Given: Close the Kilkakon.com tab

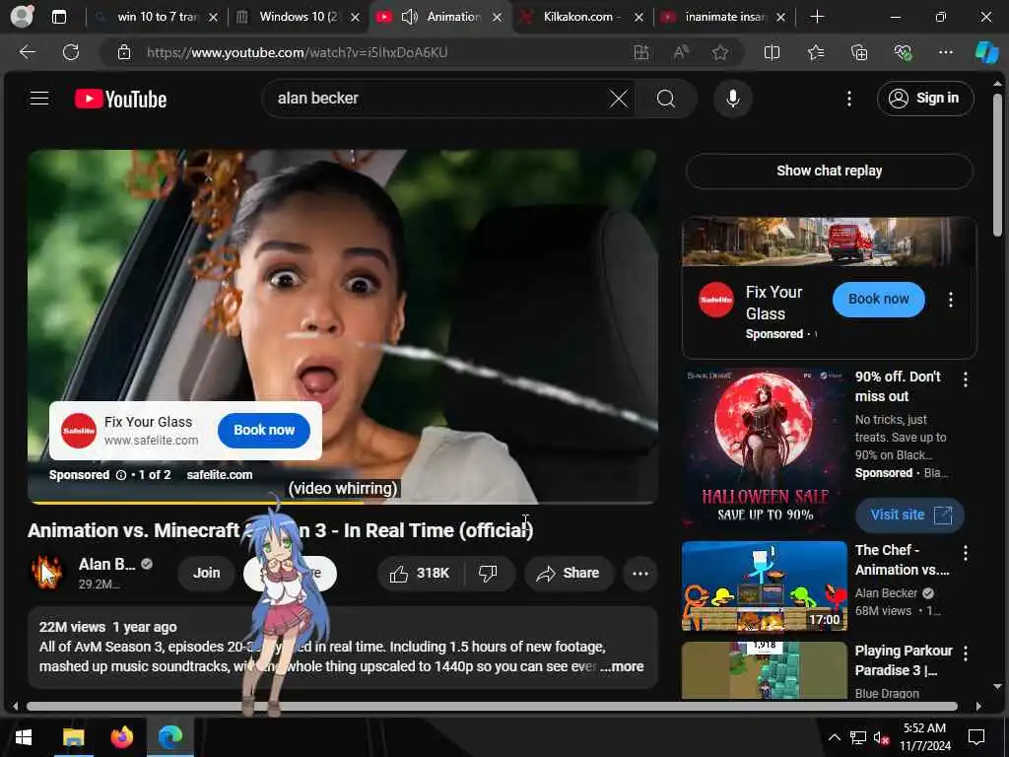Looking at the screenshot, I should pos(639,18).
